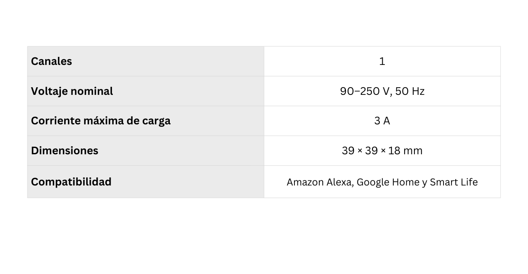Click the word Google in Compatibilidad value
This screenshot has height=274, width=528.
[373, 183]
